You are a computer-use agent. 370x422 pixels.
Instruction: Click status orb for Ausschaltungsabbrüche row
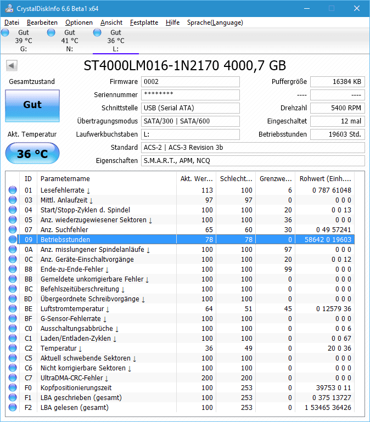tap(13, 328)
